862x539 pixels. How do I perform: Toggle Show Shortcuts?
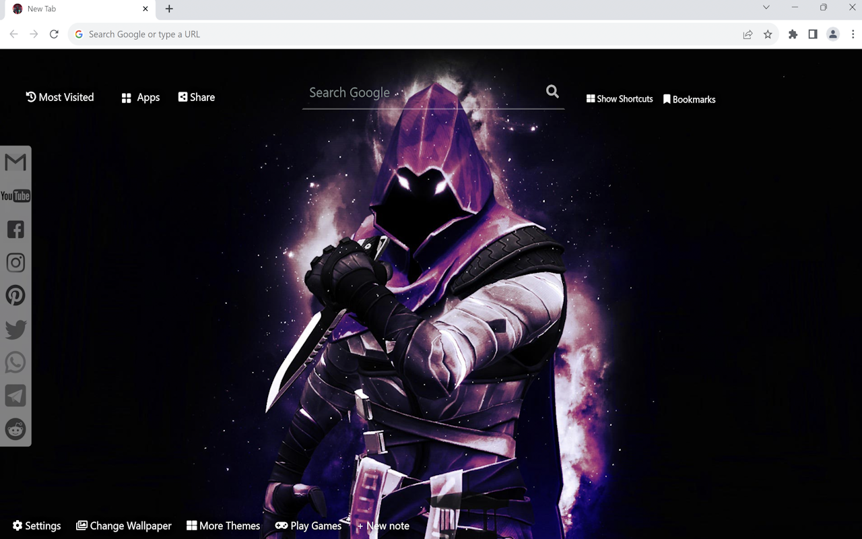(620, 99)
